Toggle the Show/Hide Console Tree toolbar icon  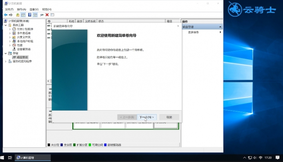(23, 15)
